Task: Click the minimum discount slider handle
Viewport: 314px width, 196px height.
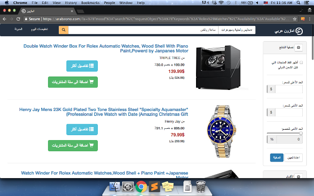Action: pos(301,133)
